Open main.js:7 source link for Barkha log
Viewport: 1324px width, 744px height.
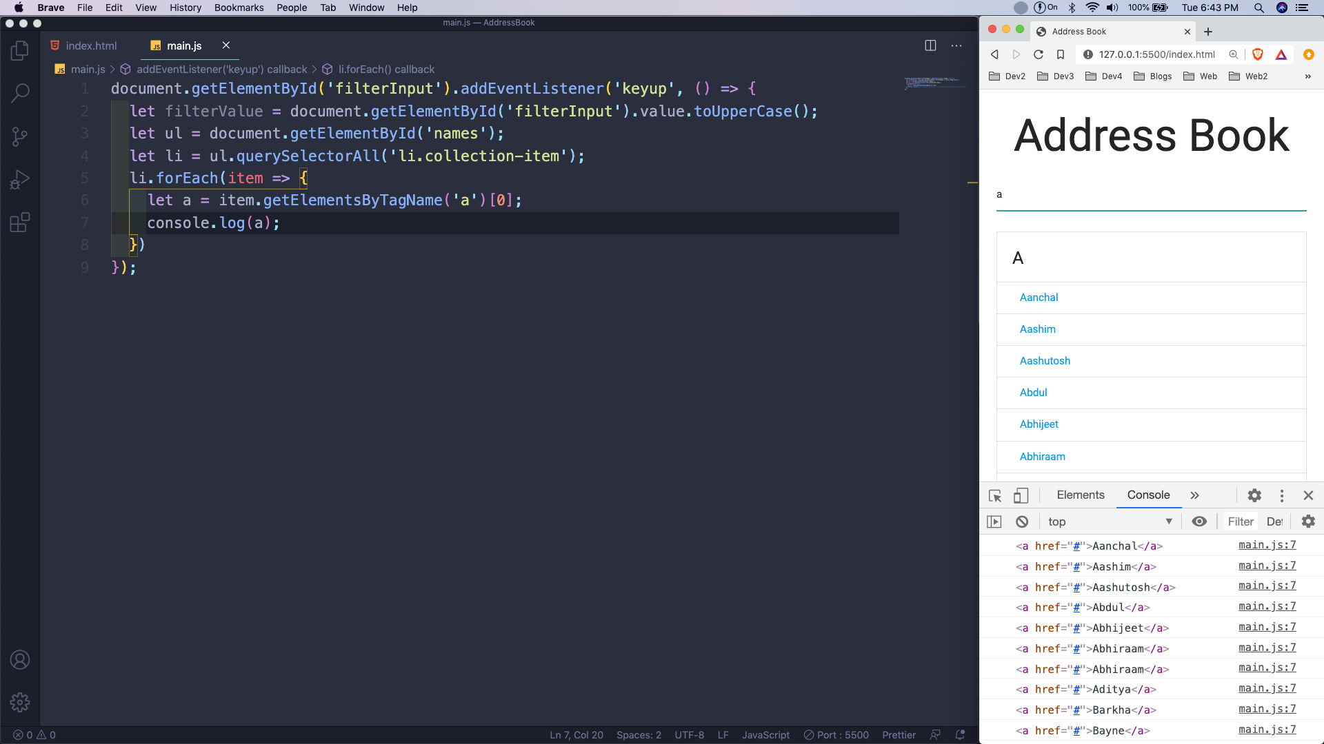(1267, 709)
